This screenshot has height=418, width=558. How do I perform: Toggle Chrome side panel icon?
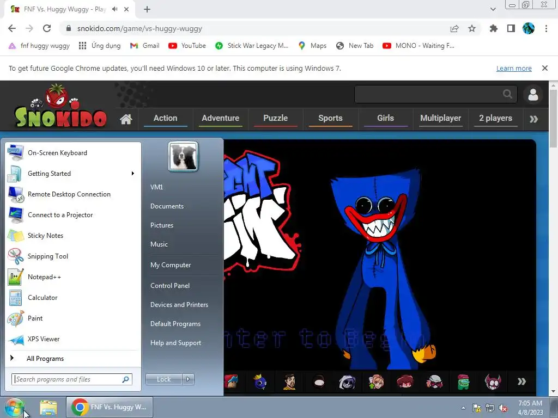pyautogui.click(x=511, y=28)
